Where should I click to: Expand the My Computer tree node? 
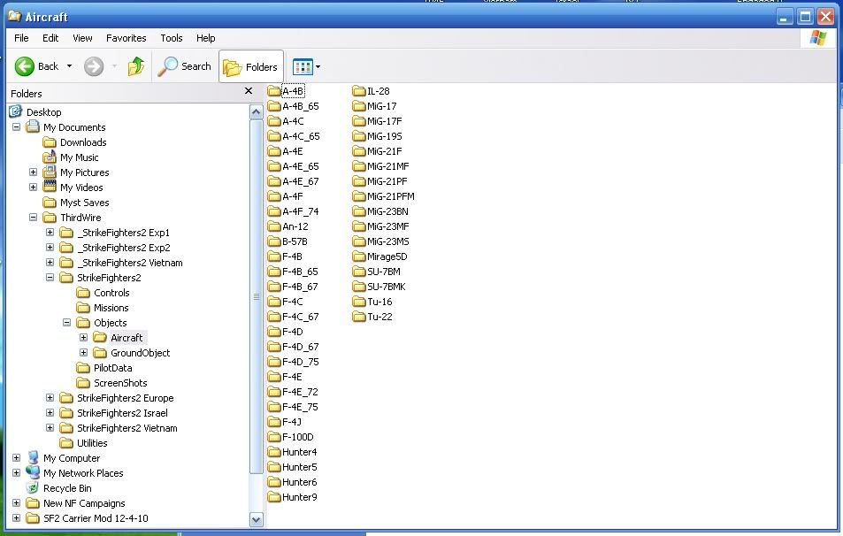pyautogui.click(x=17, y=458)
